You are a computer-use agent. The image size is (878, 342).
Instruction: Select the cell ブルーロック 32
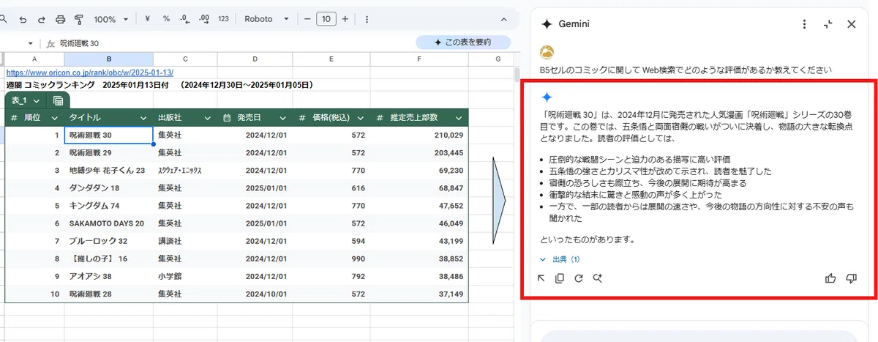point(109,241)
